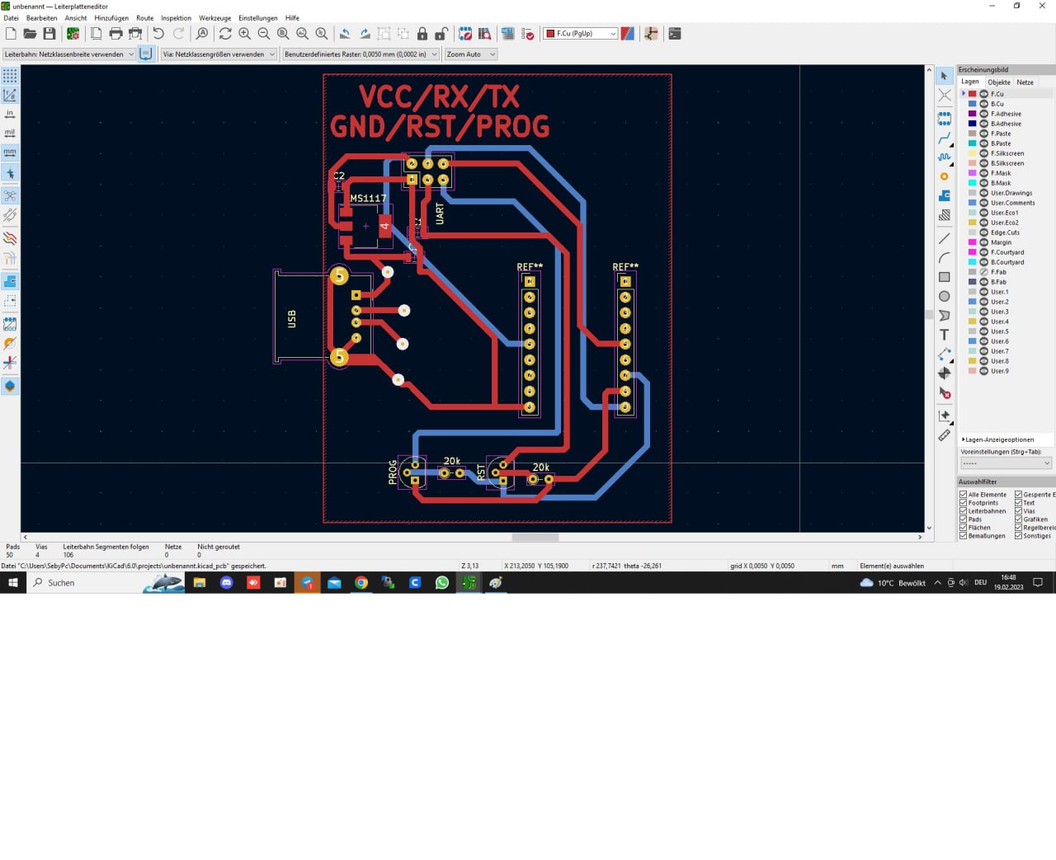Click the Zoom in icon
The height and width of the screenshot is (860, 1056).
(244, 34)
